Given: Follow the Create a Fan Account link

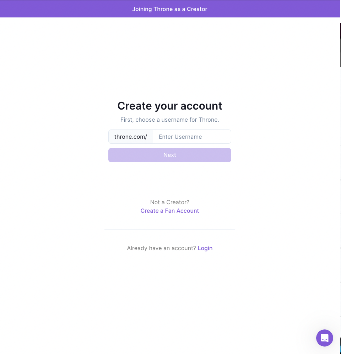Looking at the screenshot, I should click(x=170, y=211).
